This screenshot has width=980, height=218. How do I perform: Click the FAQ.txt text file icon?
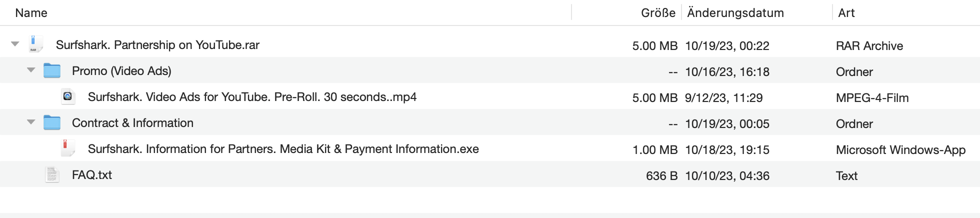pos(52,174)
